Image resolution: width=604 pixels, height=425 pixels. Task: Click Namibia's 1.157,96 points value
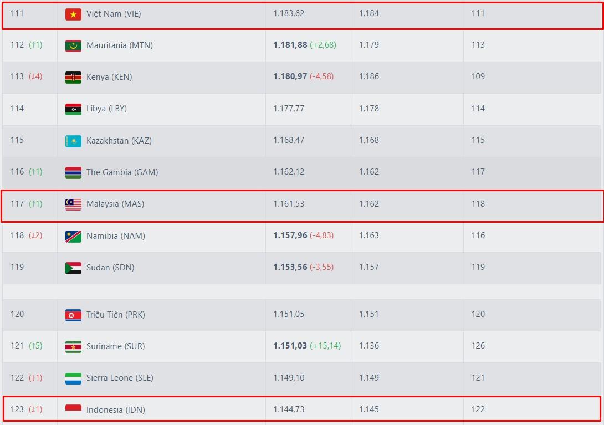290,235
